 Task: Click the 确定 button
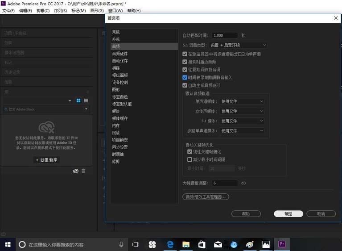click(288, 214)
